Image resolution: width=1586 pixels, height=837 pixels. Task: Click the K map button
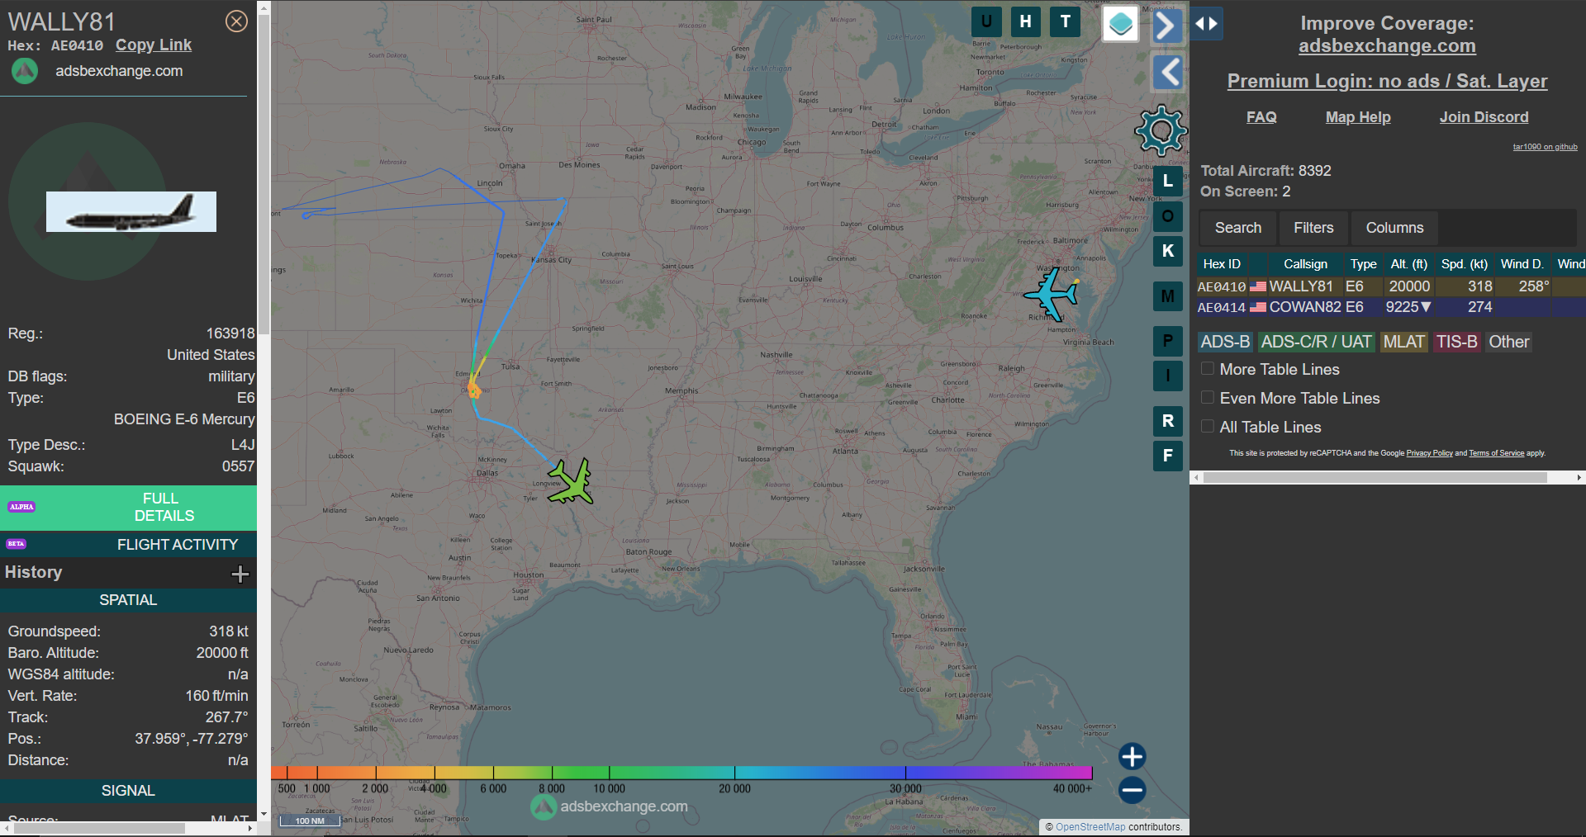[1168, 251]
